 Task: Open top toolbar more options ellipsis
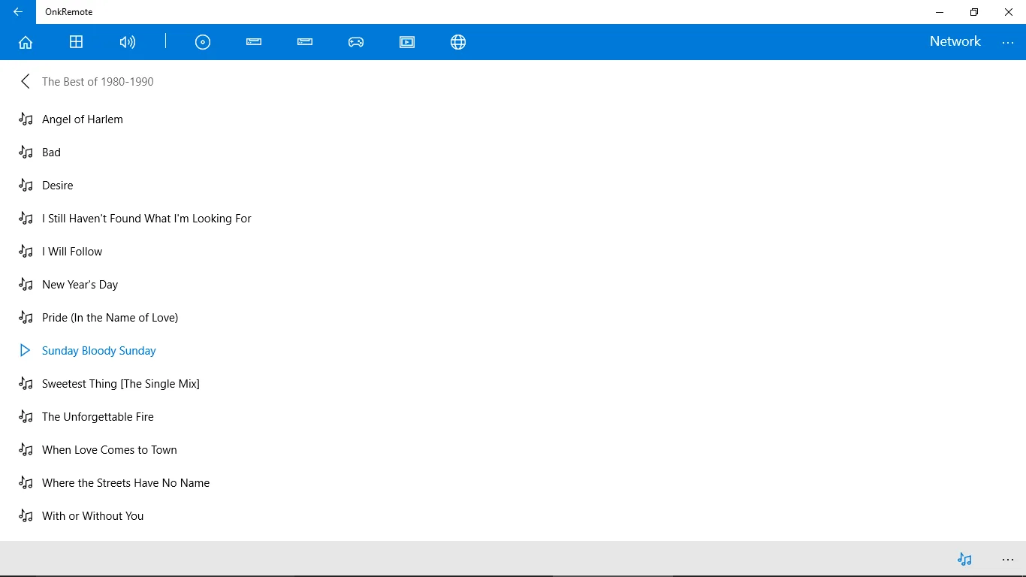tap(1008, 43)
